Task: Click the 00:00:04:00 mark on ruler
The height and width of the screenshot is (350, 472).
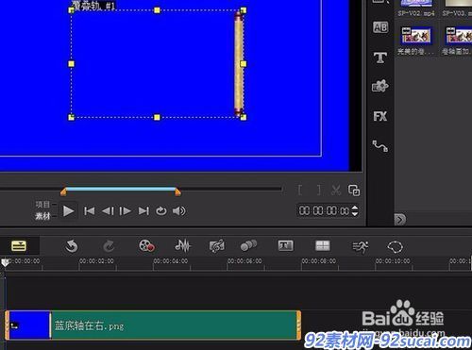Action: 171,261
